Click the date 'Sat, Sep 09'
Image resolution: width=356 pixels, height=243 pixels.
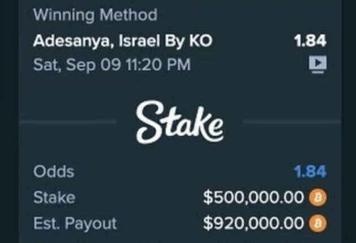pyautogui.click(x=77, y=65)
